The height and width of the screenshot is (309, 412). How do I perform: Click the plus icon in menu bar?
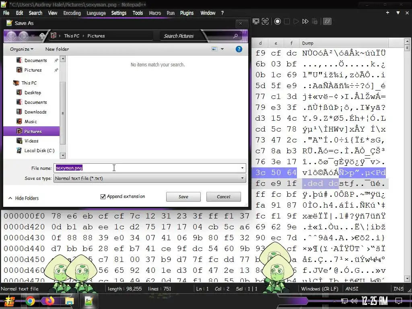[x=387, y=12]
